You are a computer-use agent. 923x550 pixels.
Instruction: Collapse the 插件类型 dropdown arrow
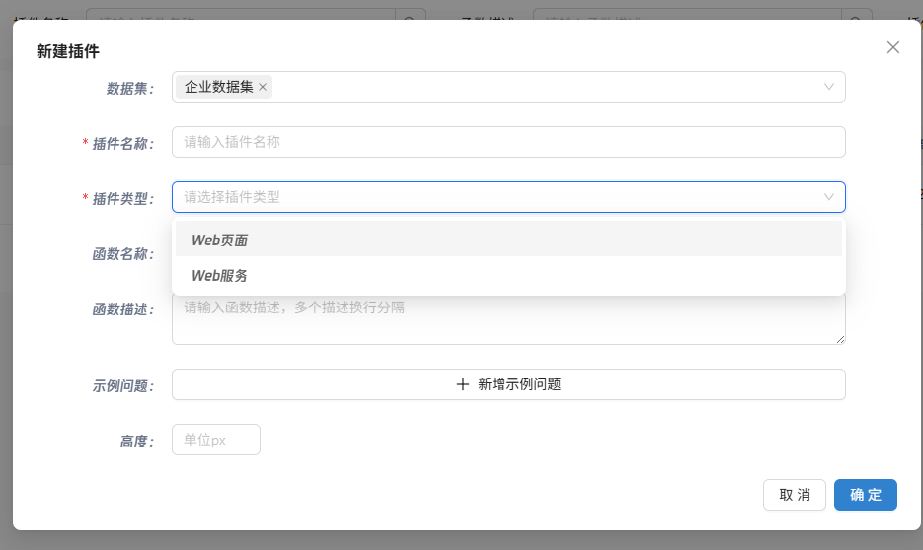tap(829, 197)
